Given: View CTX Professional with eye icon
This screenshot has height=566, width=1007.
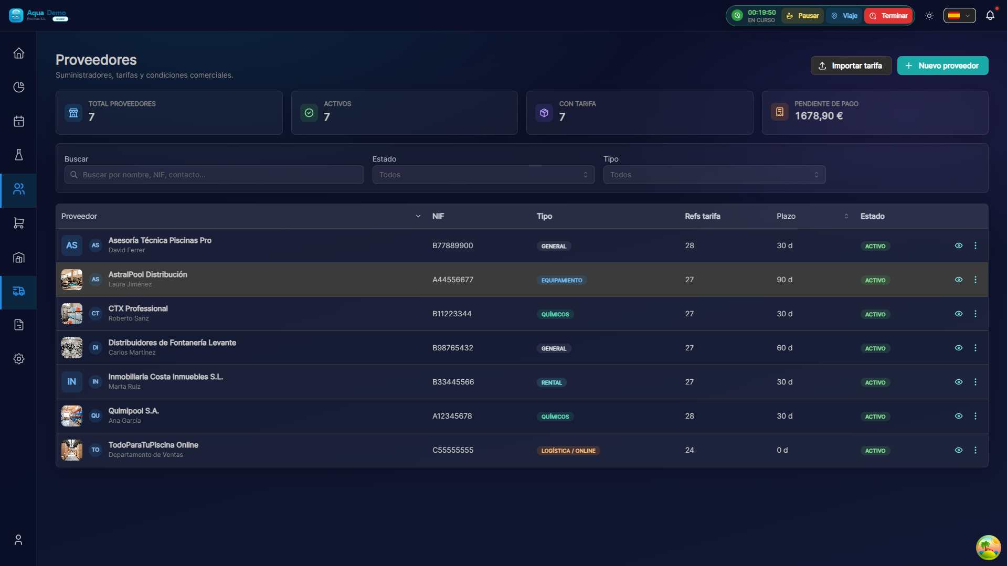Looking at the screenshot, I should (958, 314).
